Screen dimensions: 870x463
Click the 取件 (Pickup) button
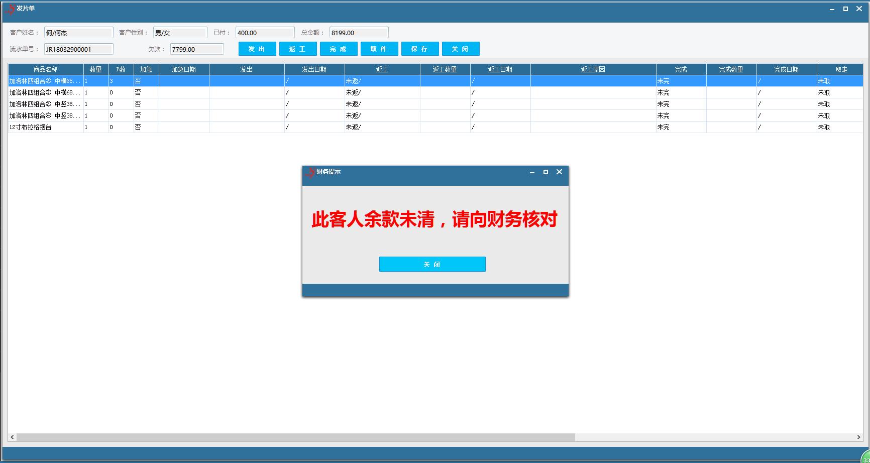point(379,49)
